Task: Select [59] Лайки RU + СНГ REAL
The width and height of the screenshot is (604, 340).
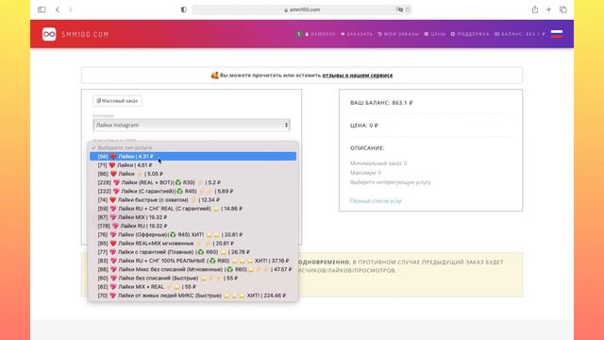Action: point(193,208)
